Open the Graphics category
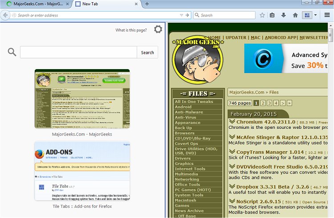This screenshot has height=218, width=334. click(198, 164)
